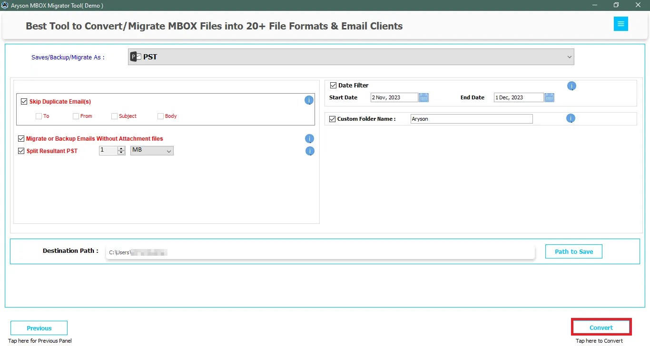Close the Aryson MBOX Migrator window

(638, 5)
